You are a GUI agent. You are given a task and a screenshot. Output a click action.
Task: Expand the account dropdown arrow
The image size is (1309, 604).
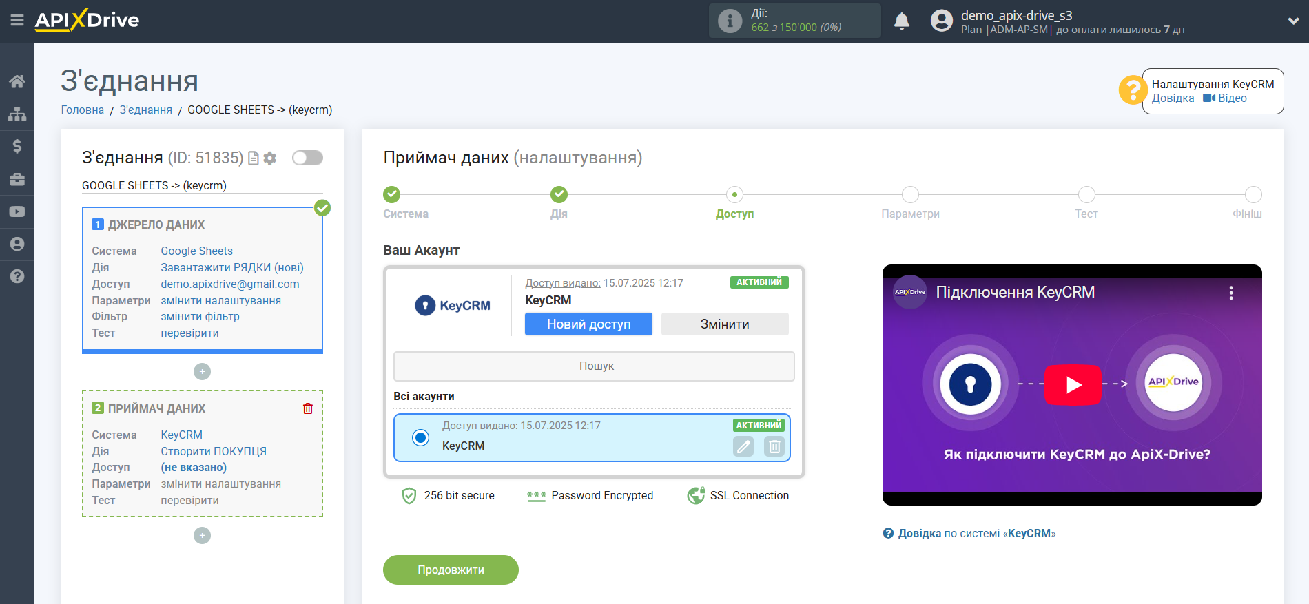point(1293,21)
